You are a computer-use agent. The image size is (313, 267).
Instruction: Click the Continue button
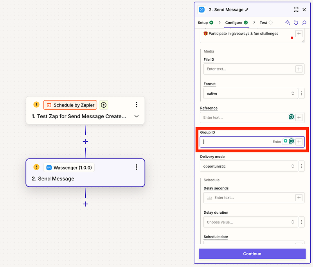click(252, 254)
